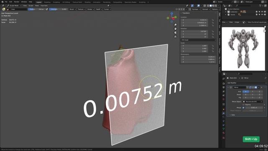
Task: Click the Rotation X value field
Action: pyautogui.click(x=194, y=31)
